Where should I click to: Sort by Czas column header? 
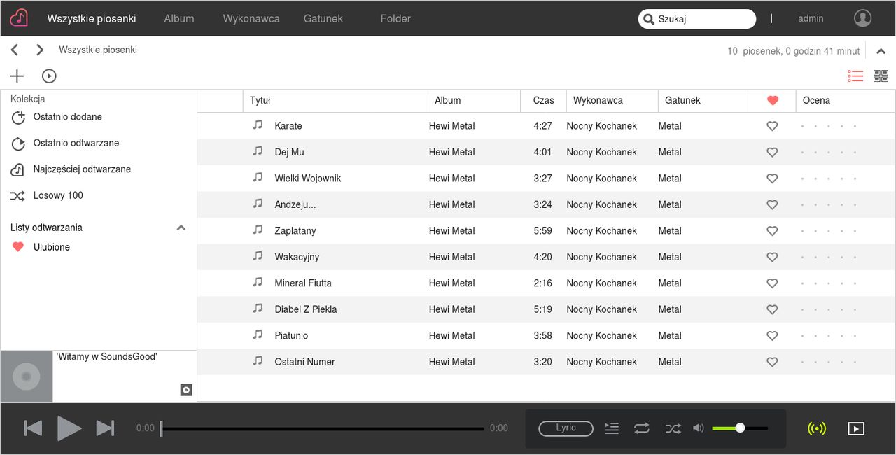tap(543, 100)
